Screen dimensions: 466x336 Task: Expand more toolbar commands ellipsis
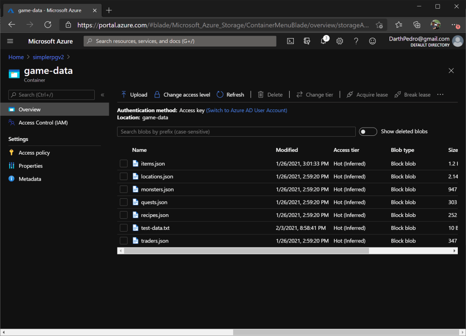click(440, 95)
